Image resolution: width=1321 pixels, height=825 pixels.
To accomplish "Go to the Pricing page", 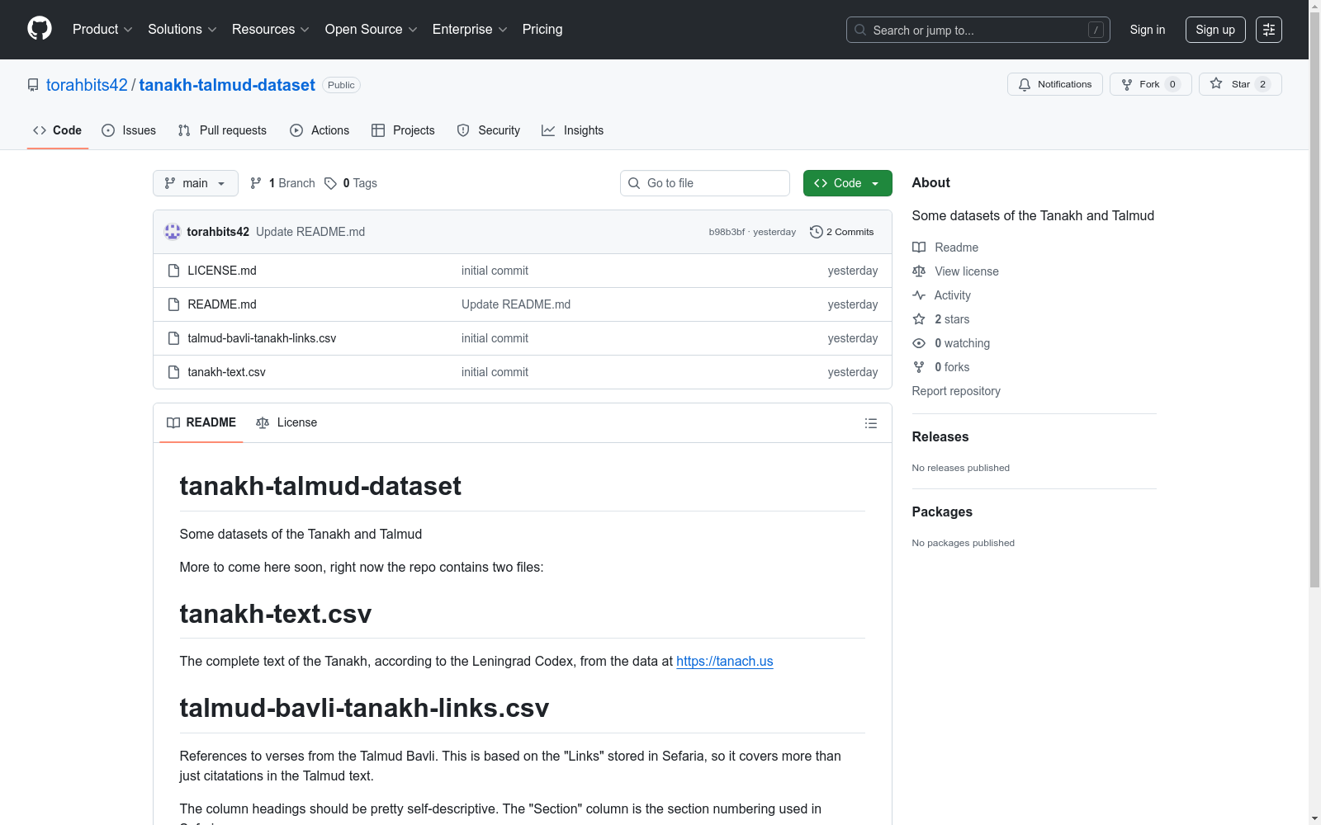I will tap(542, 30).
